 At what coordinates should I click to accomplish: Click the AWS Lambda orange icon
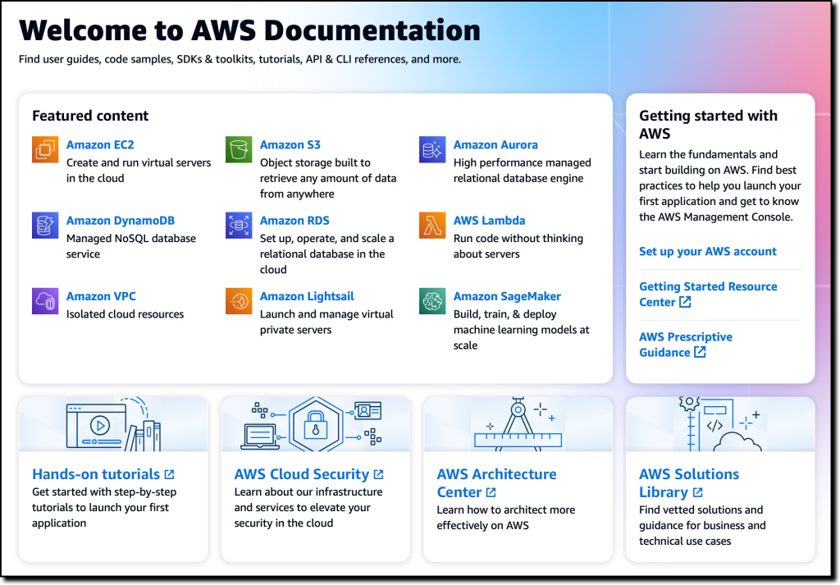click(431, 226)
